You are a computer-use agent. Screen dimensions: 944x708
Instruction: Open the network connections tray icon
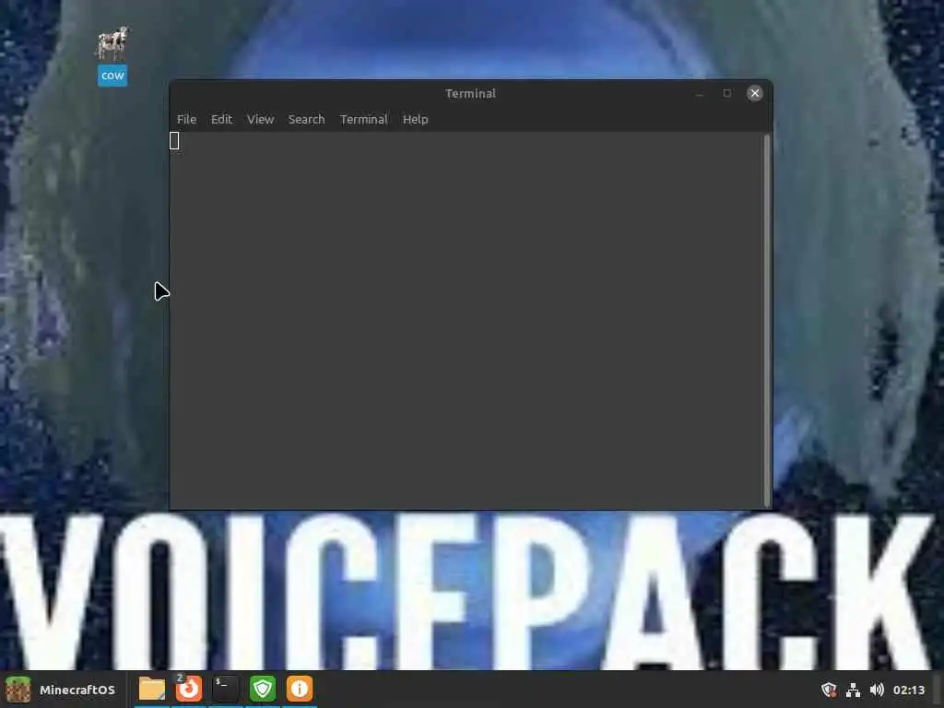(x=853, y=690)
